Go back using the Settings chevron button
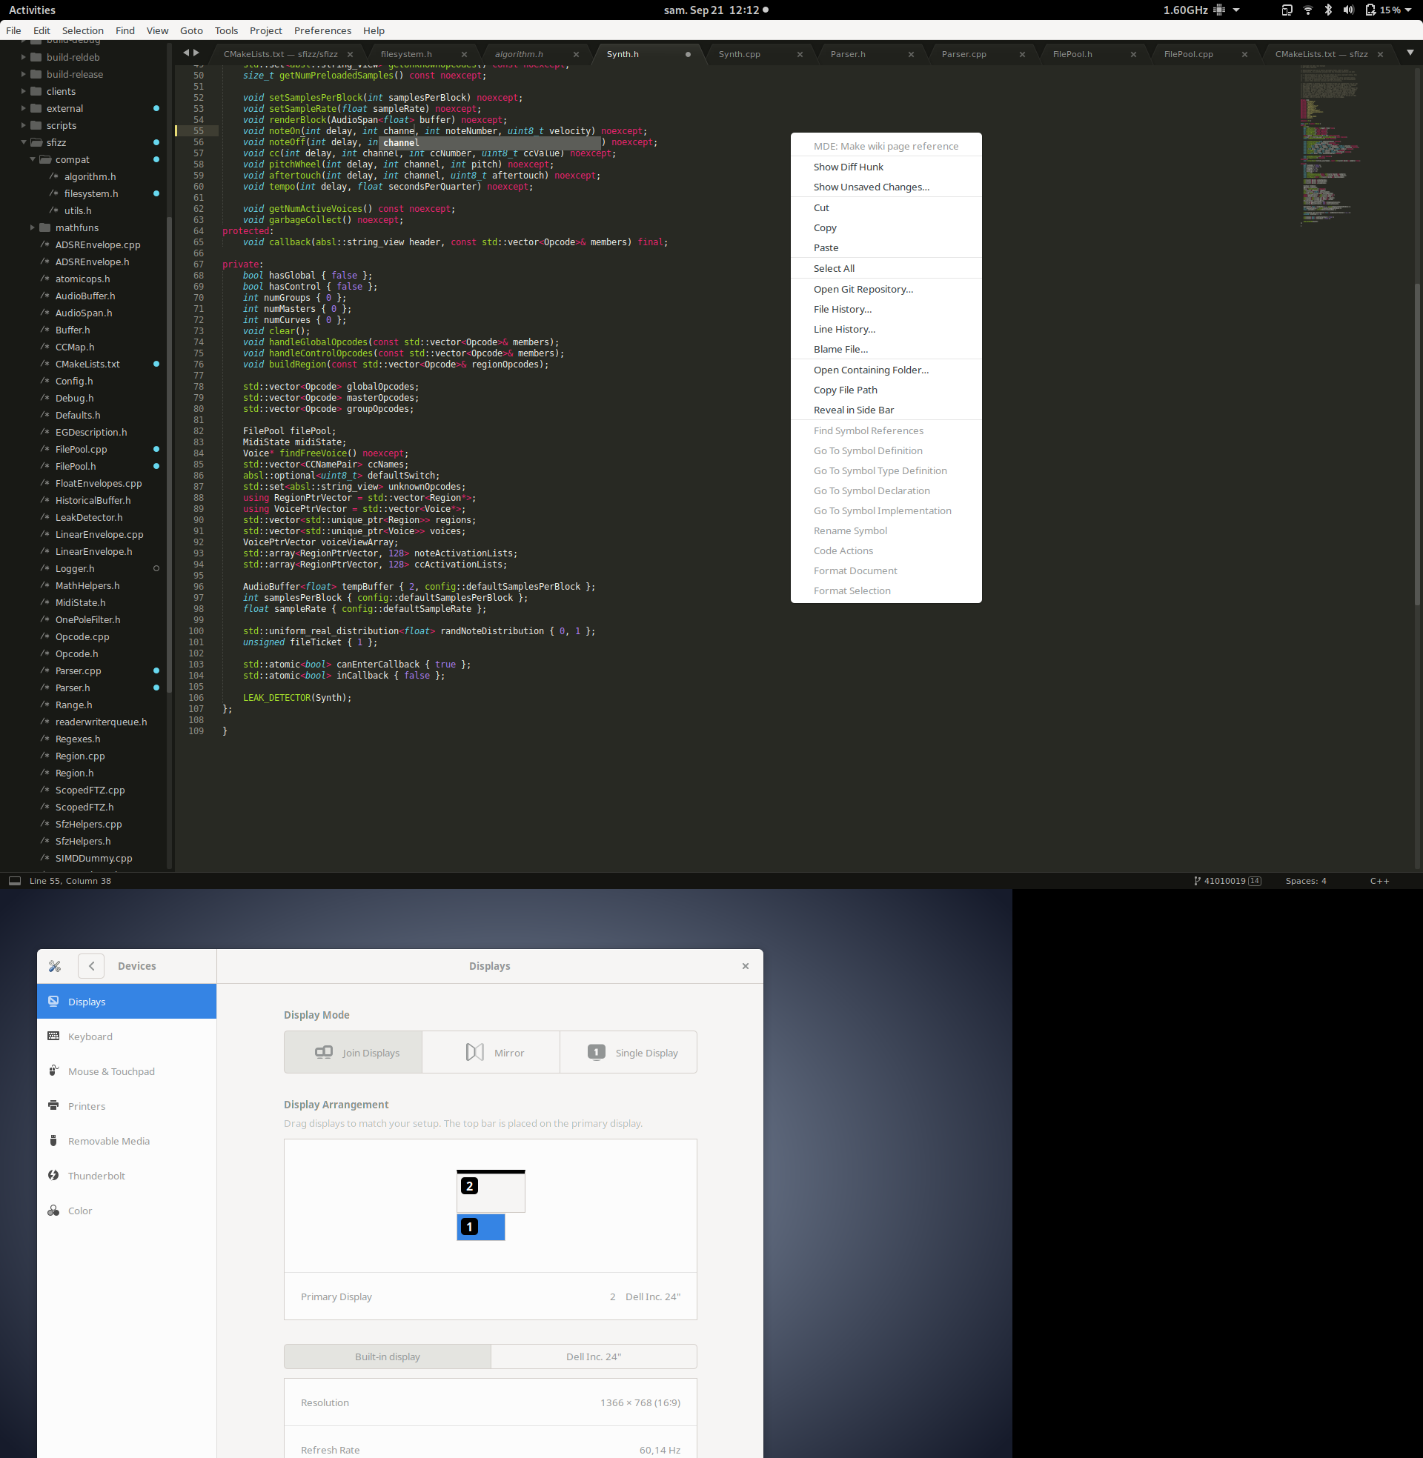 (90, 965)
